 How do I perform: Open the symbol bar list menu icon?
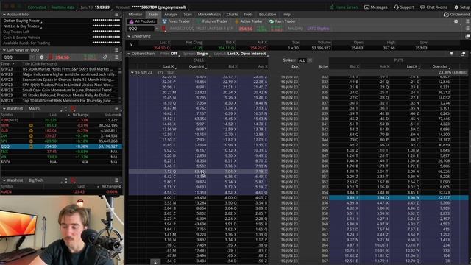click(467, 29)
